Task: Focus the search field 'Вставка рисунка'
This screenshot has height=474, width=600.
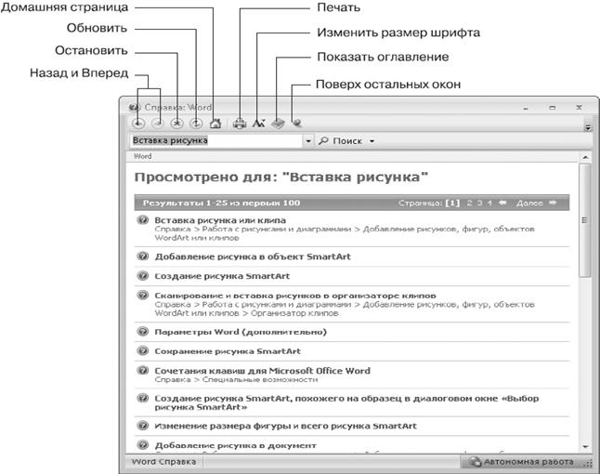Action: pyautogui.click(x=216, y=141)
